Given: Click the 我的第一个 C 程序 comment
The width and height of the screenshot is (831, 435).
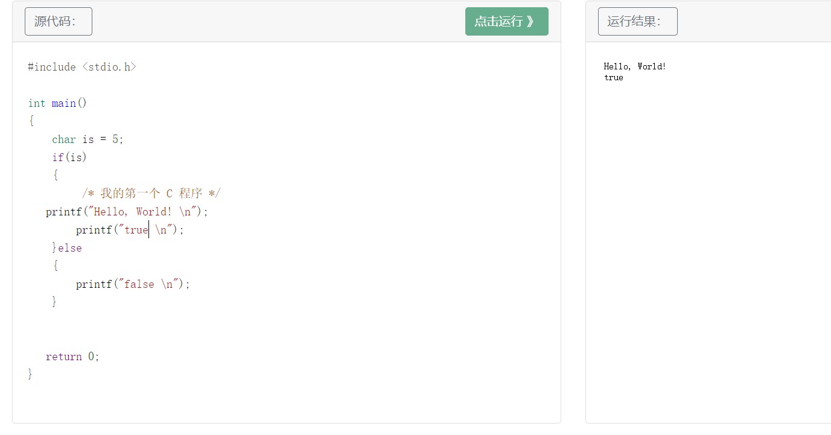Looking at the screenshot, I should 151,194.
